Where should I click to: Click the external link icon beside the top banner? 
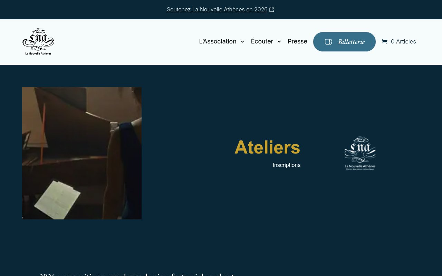272,10
